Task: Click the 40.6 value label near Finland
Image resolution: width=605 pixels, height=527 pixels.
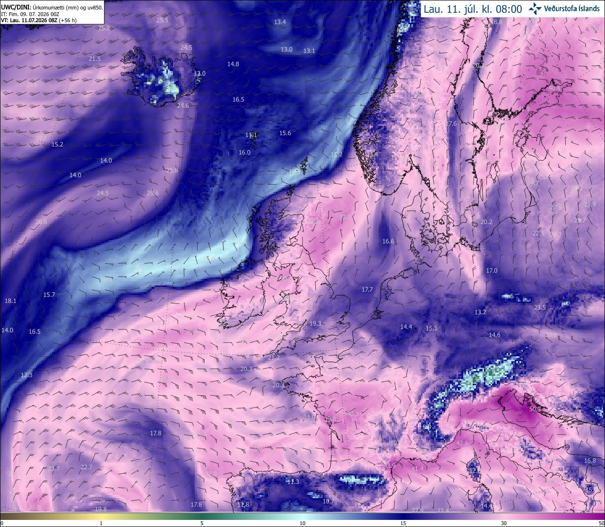Action: (x=554, y=88)
